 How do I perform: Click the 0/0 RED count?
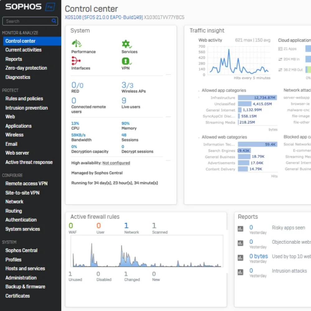[x=77, y=85]
